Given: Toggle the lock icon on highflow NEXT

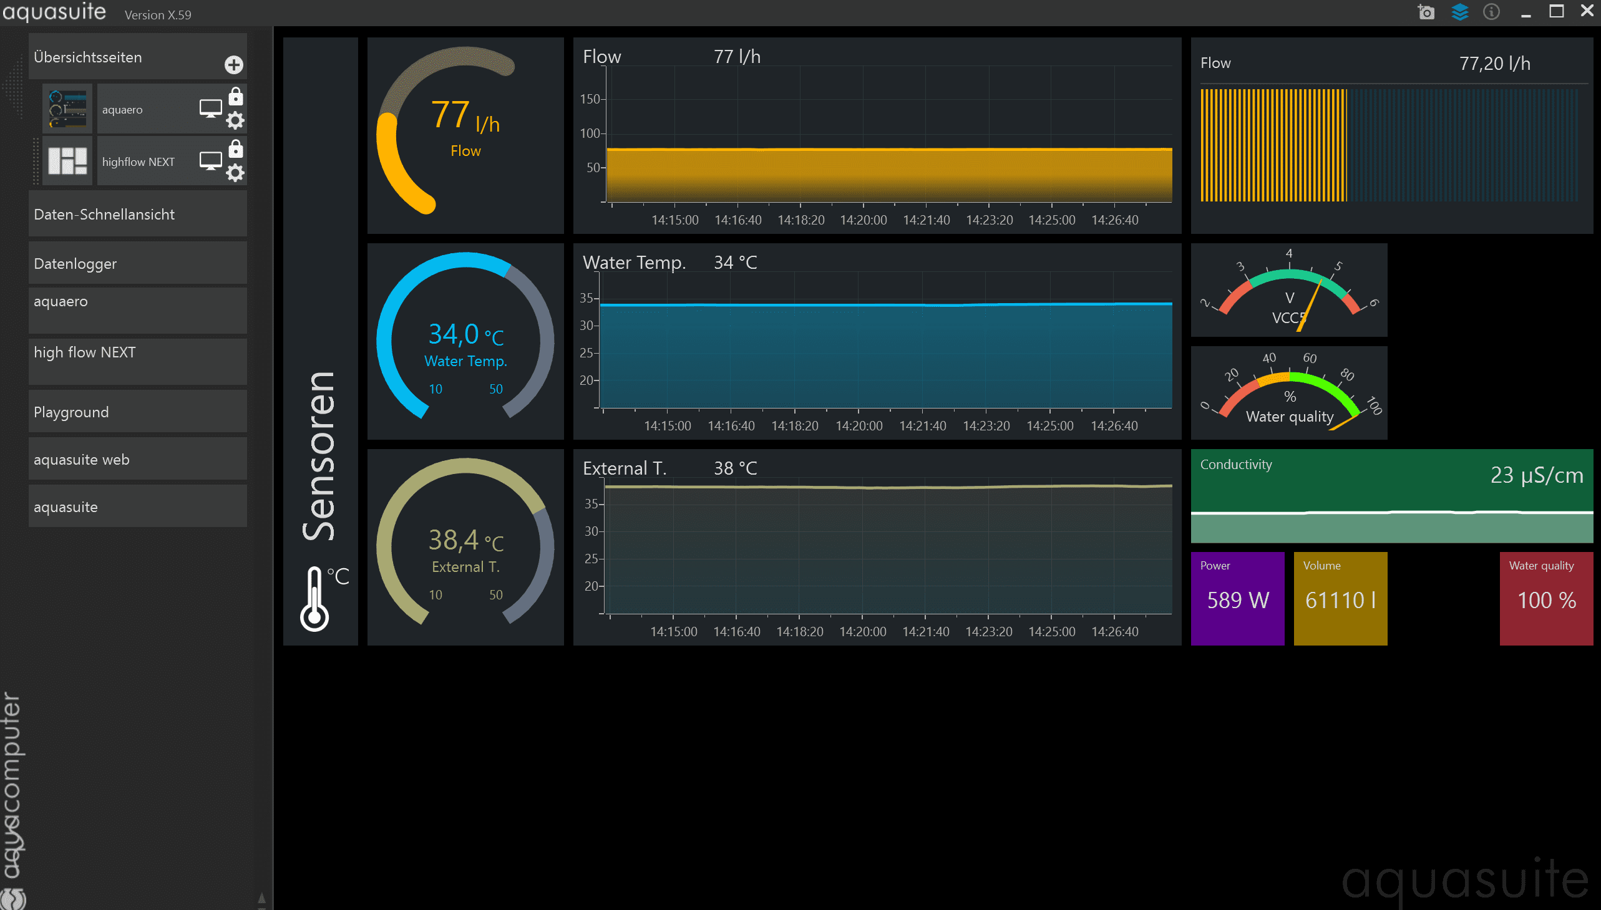Looking at the screenshot, I should (x=236, y=149).
